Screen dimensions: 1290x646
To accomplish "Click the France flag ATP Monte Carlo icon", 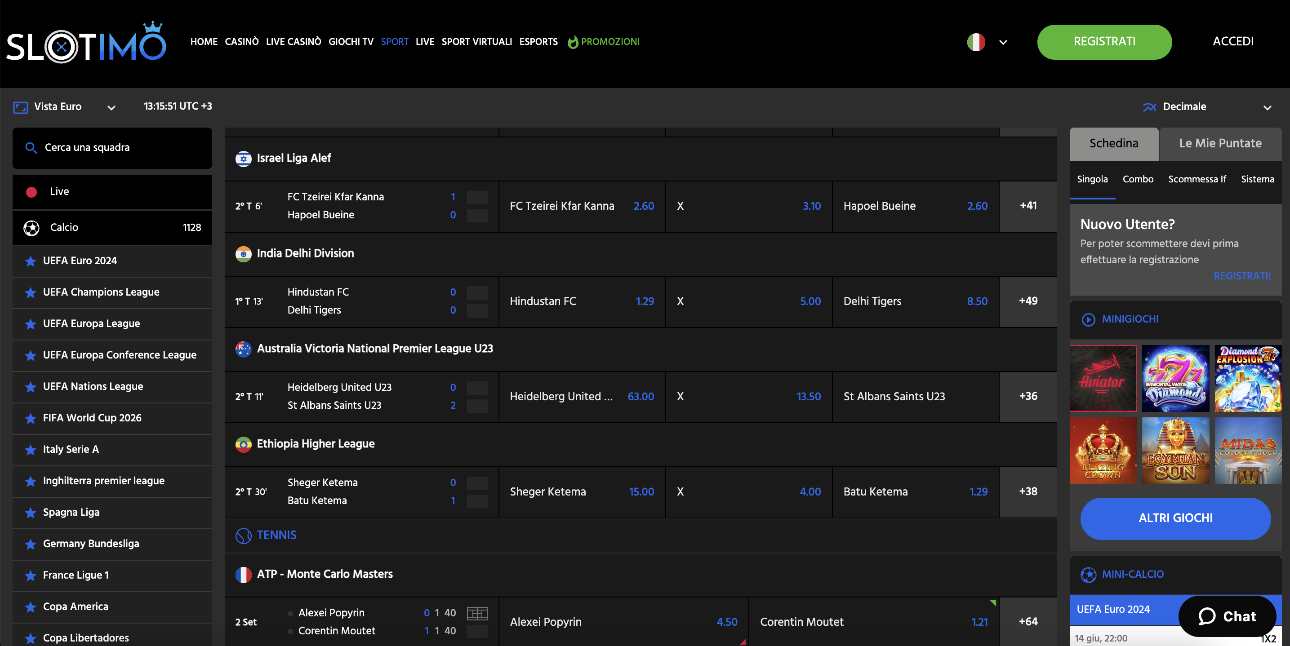I will pyautogui.click(x=243, y=575).
